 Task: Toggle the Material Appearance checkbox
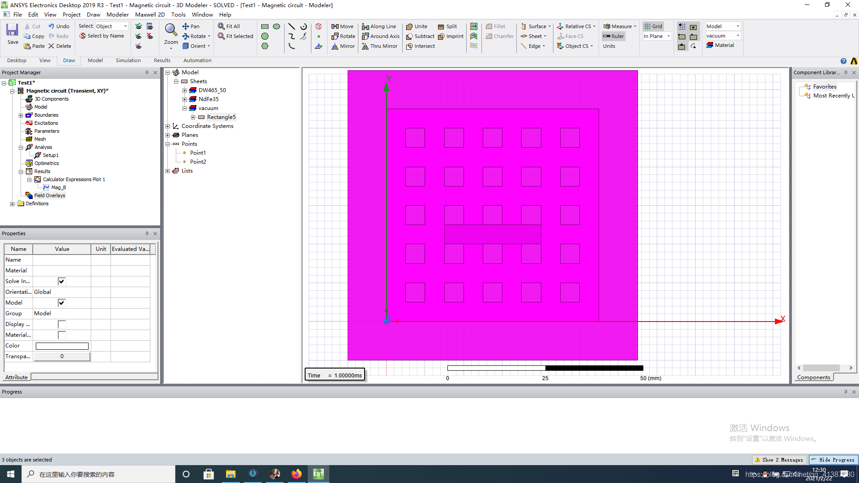pos(62,335)
